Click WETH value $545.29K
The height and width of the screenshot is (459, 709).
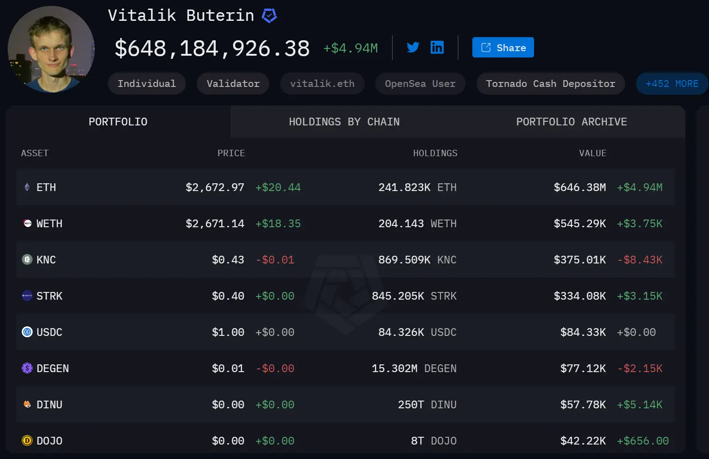[580, 224]
